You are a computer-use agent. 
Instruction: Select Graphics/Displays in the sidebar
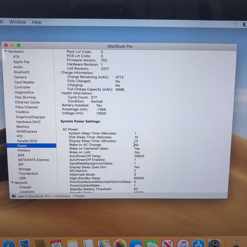coord(30,117)
